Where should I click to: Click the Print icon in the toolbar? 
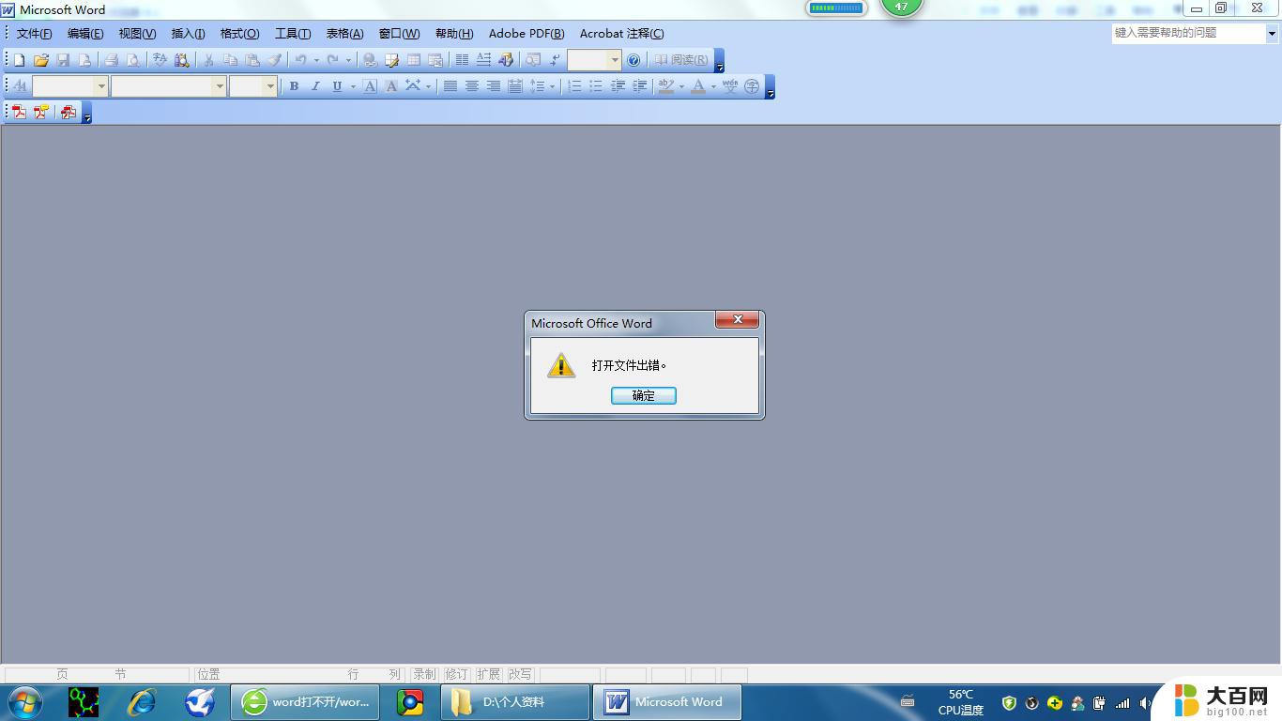click(x=112, y=60)
